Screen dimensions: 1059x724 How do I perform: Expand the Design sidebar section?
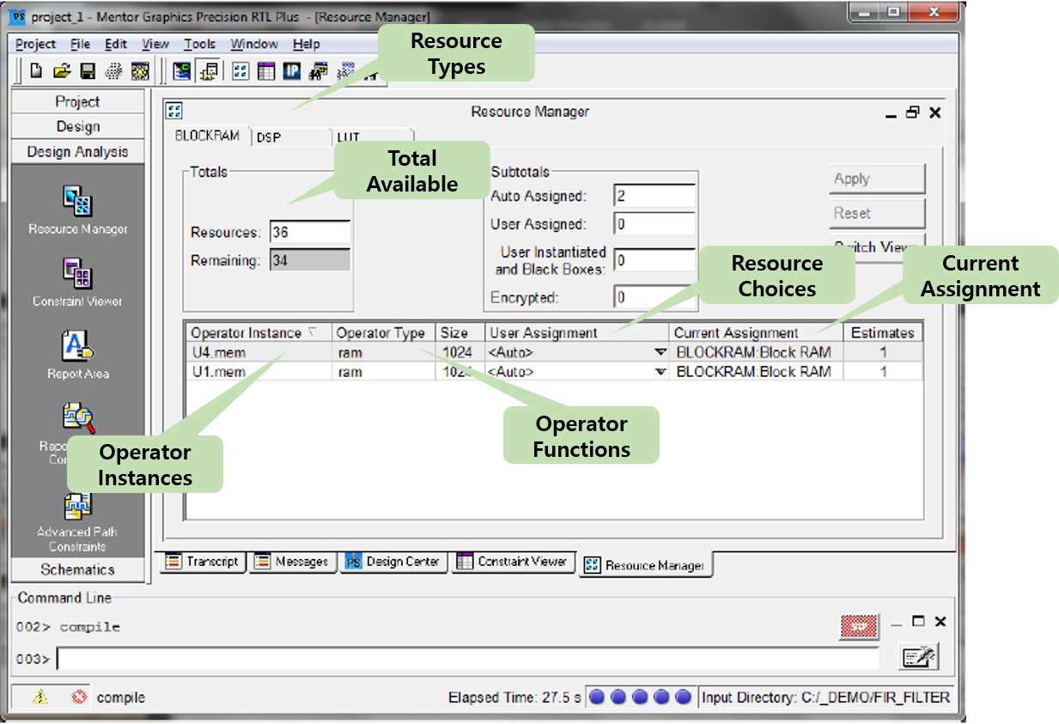pyautogui.click(x=77, y=126)
